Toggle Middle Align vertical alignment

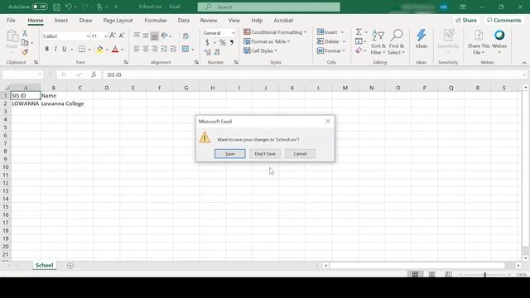(x=146, y=36)
